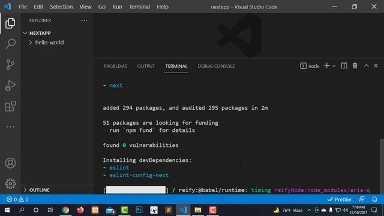The width and height of the screenshot is (384, 216).
Task: Open the Accounts menu icon
Action: click(10, 163)
